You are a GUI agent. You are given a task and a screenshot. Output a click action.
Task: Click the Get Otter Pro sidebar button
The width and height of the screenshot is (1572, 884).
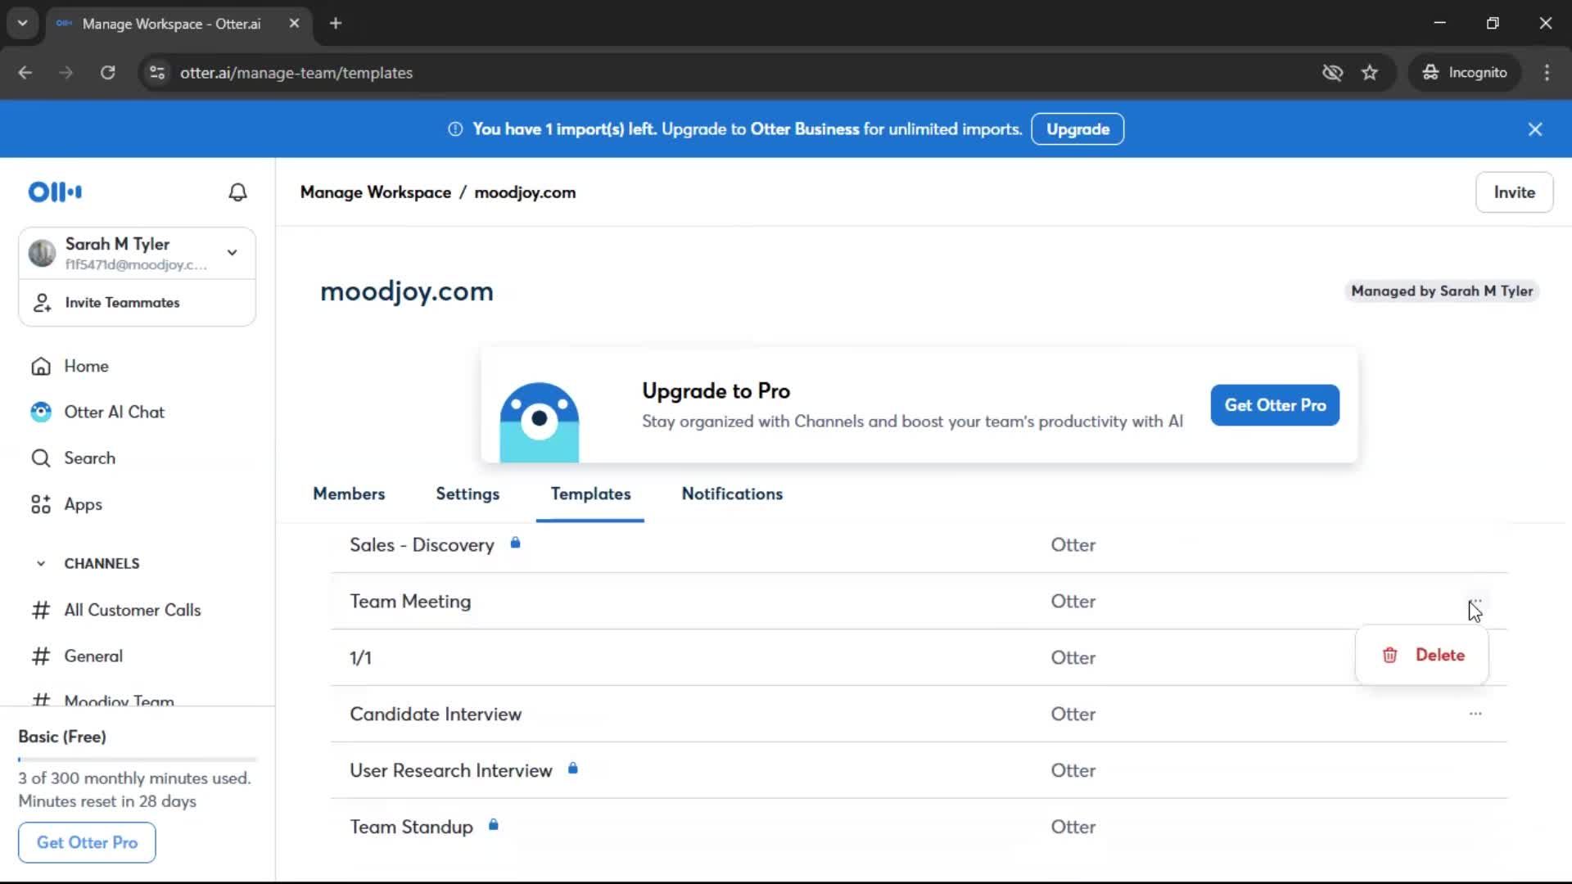[x=87, y=842]
